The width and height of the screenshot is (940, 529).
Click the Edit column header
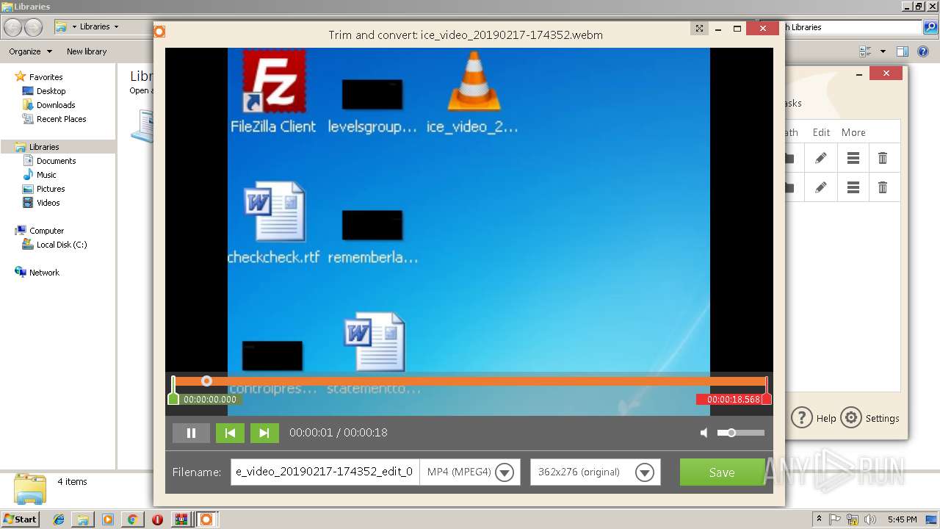click(821, 132)
